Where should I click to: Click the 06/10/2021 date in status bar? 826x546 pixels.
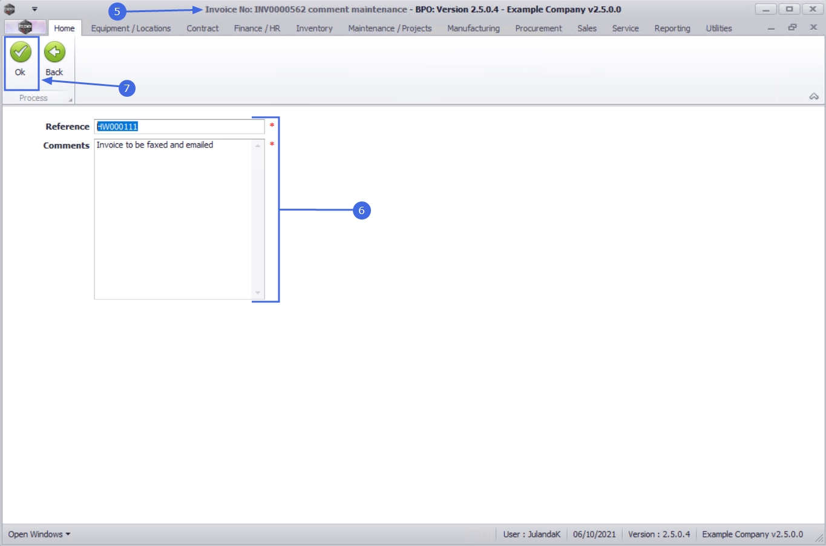(x=594, y=535)
